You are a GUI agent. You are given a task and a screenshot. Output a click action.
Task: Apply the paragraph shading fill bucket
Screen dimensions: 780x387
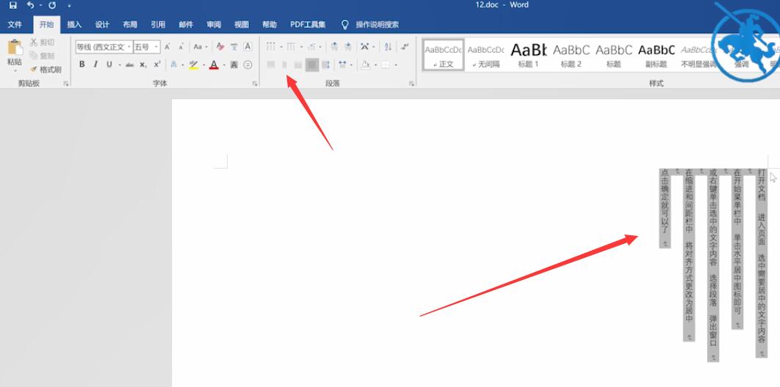point(366,64)
